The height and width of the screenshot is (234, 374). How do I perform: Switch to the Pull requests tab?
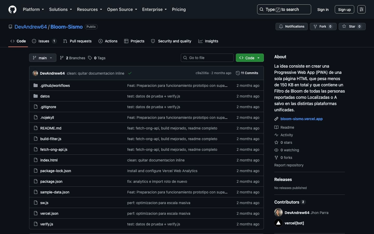(77, 41)
